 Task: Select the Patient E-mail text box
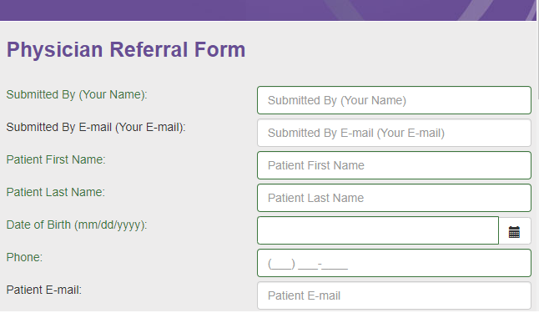point(394,295)
